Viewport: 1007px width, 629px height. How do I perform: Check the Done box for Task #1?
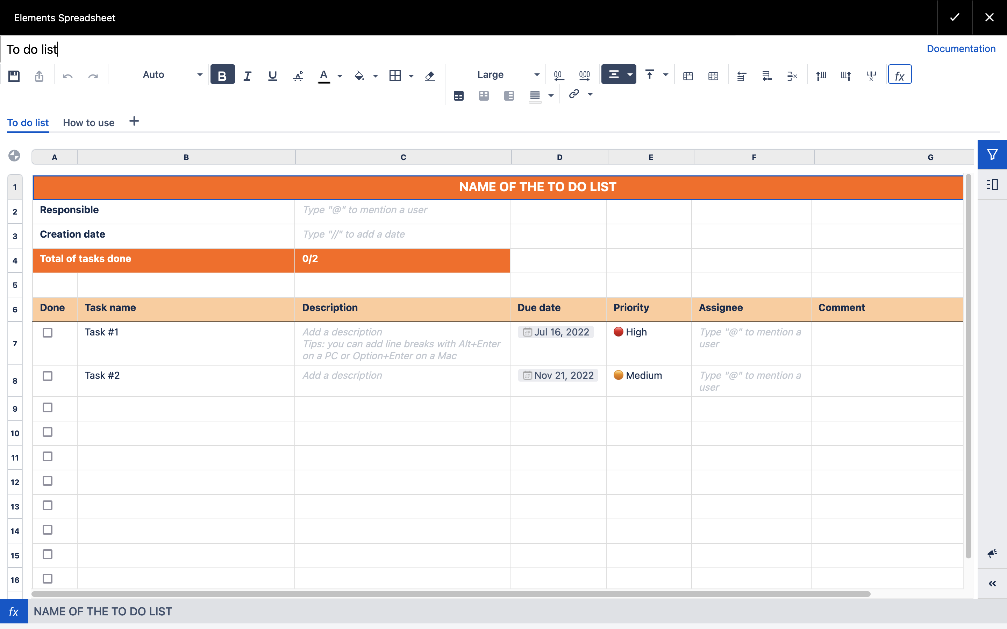coord(48,332)
